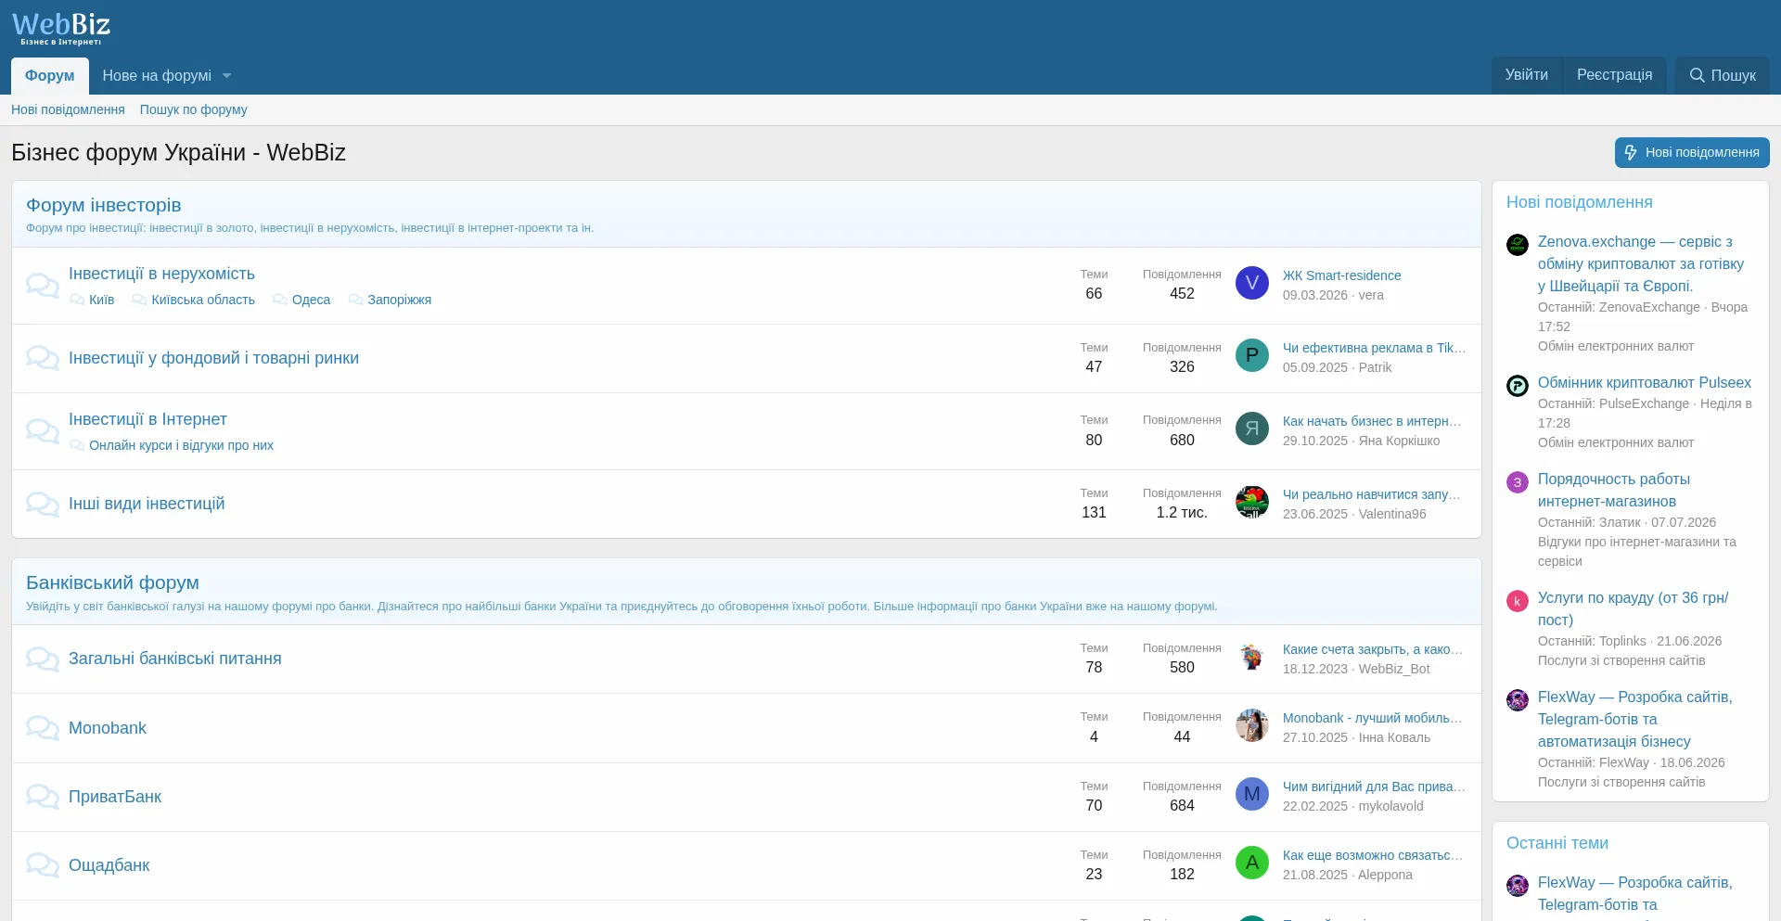
Task: Click the Увійти login button
Action: coord(1526,75)
